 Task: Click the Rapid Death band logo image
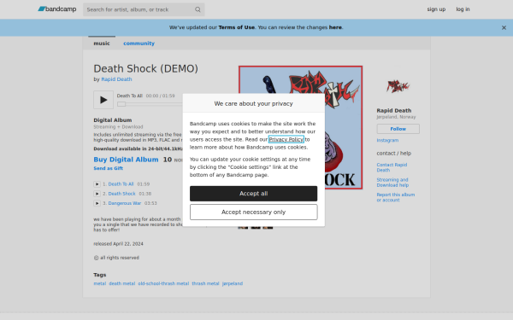coord(398,86)
